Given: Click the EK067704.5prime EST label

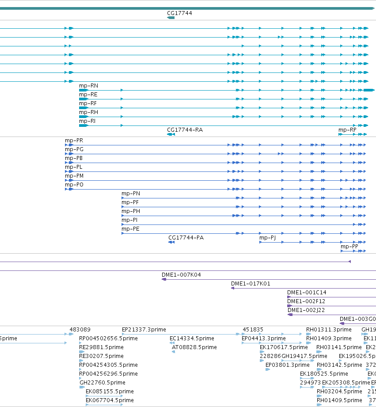Looking at the screenshot, I should click(x=110, y=400).
